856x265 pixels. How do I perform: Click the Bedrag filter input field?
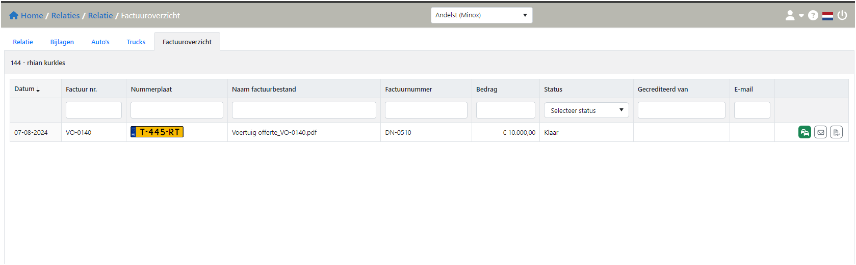pos(505,110)
